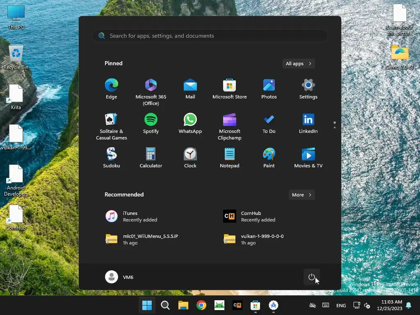
Task: Open clock and calendar flyout
Action: pos(390,305)
